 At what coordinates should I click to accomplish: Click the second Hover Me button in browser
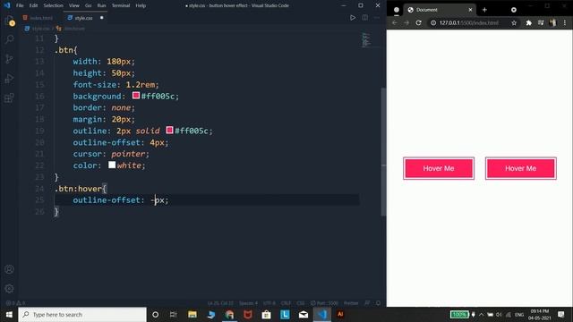(521, 168)
